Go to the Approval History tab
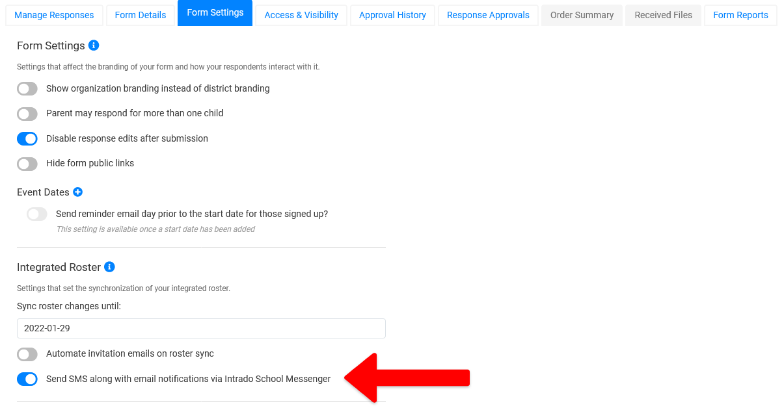This screenshot has height=408, width=784. 392,15
